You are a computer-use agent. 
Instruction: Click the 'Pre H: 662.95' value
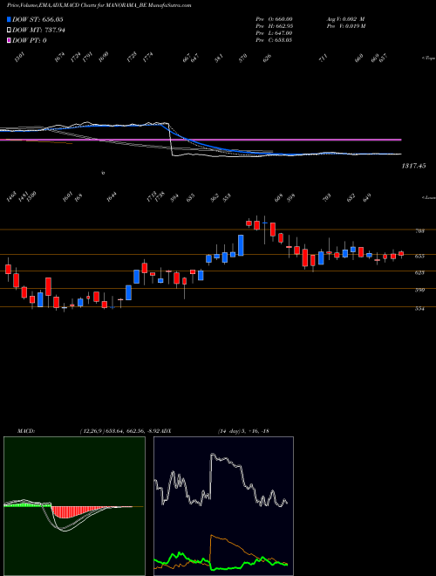click(274, 26)
